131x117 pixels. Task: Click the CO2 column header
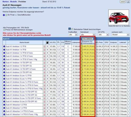coord(63,42)
